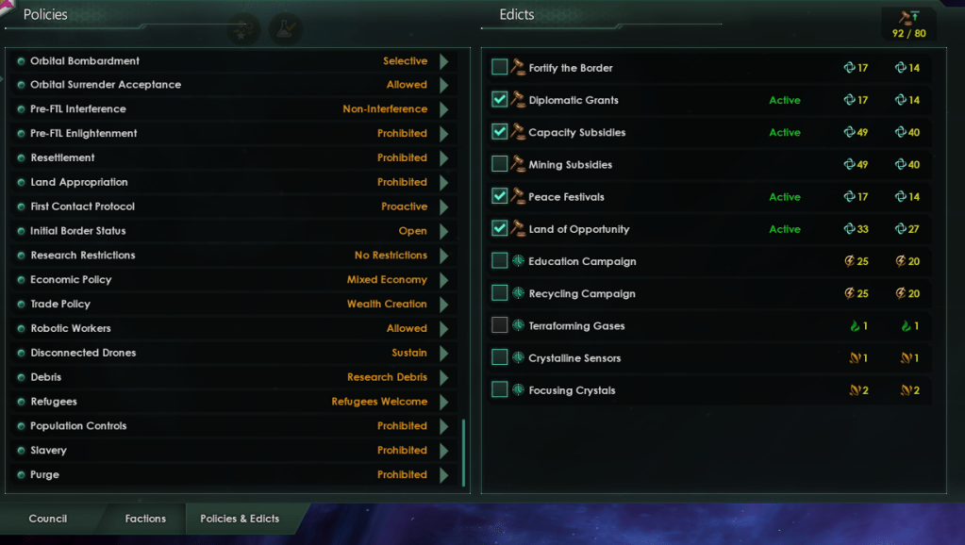Screen dimensions: 965x545
Task: Click the Focusing Crystals edict icon
Action: pos(518,390)
